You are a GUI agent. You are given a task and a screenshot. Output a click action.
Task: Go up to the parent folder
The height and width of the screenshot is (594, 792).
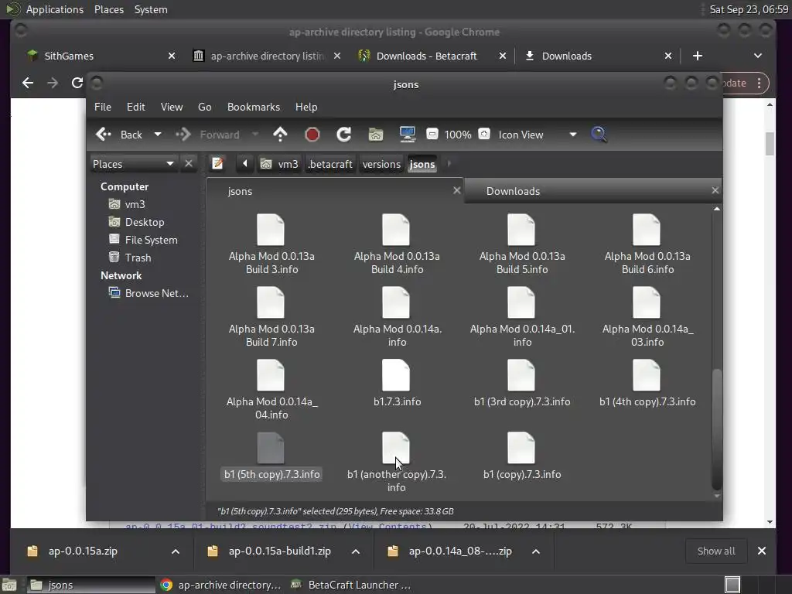(280, 135)
